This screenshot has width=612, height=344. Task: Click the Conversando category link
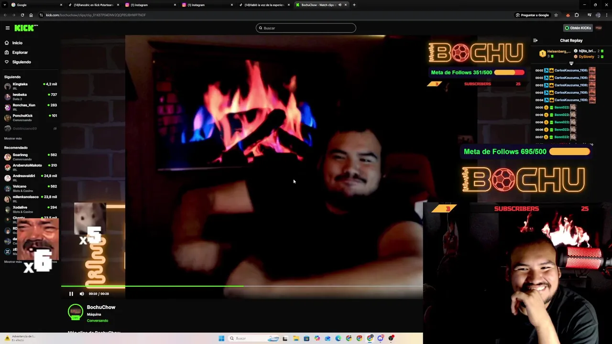[98, 321]
